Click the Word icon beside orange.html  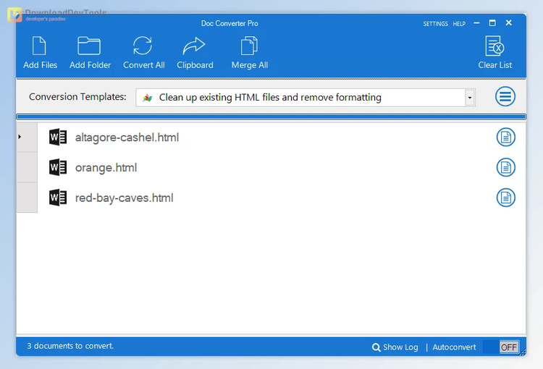[58, 167]
